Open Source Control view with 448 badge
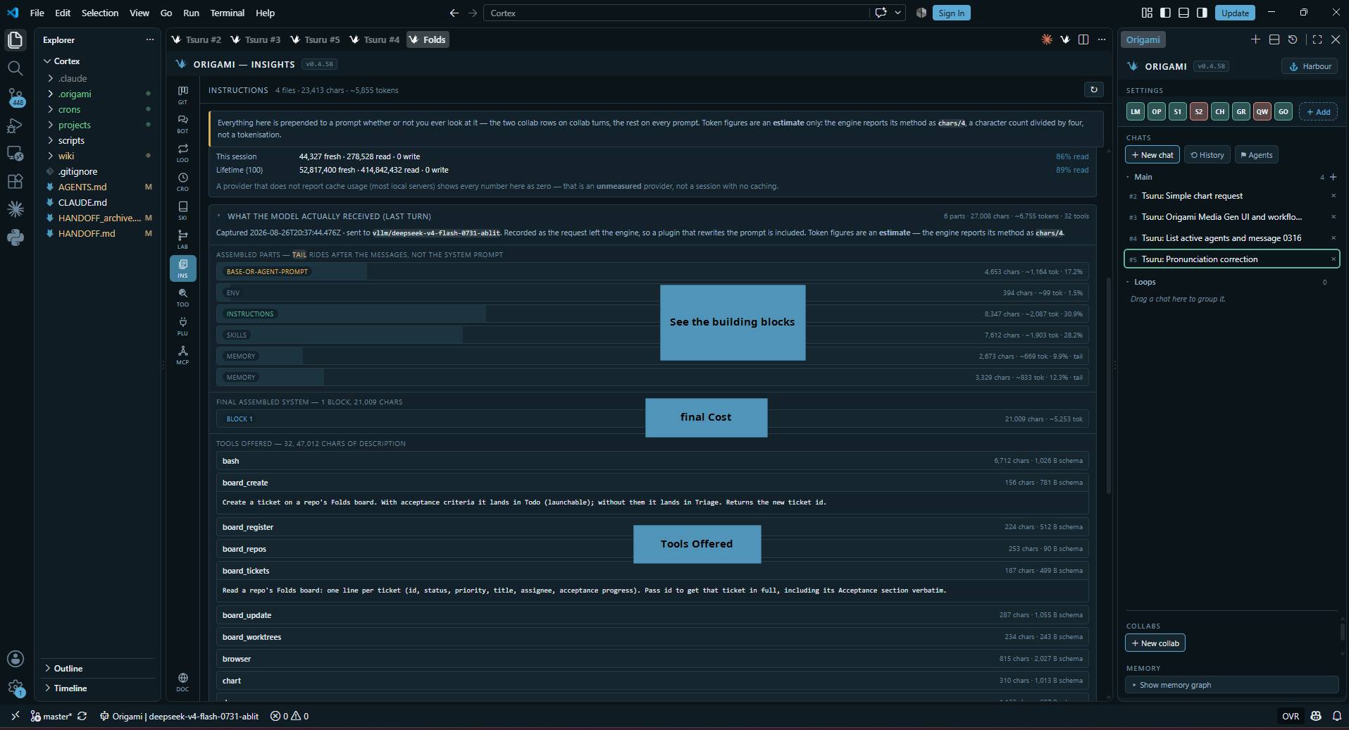This screenshot has width=1349, height=730. 15,97
